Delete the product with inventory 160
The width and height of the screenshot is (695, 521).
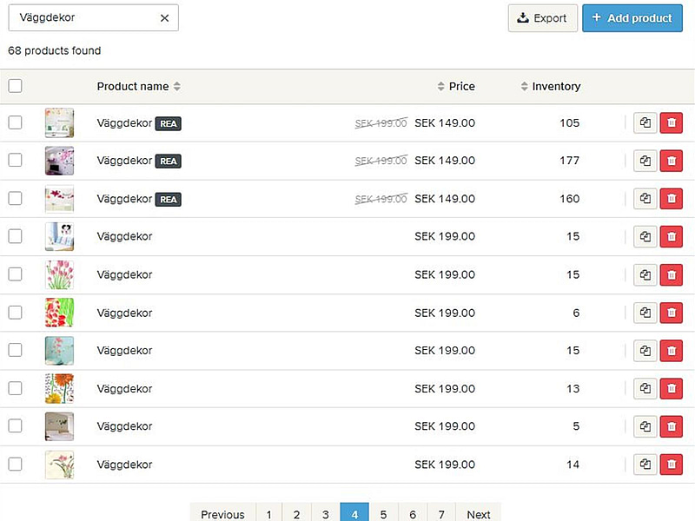coord(671,199)
